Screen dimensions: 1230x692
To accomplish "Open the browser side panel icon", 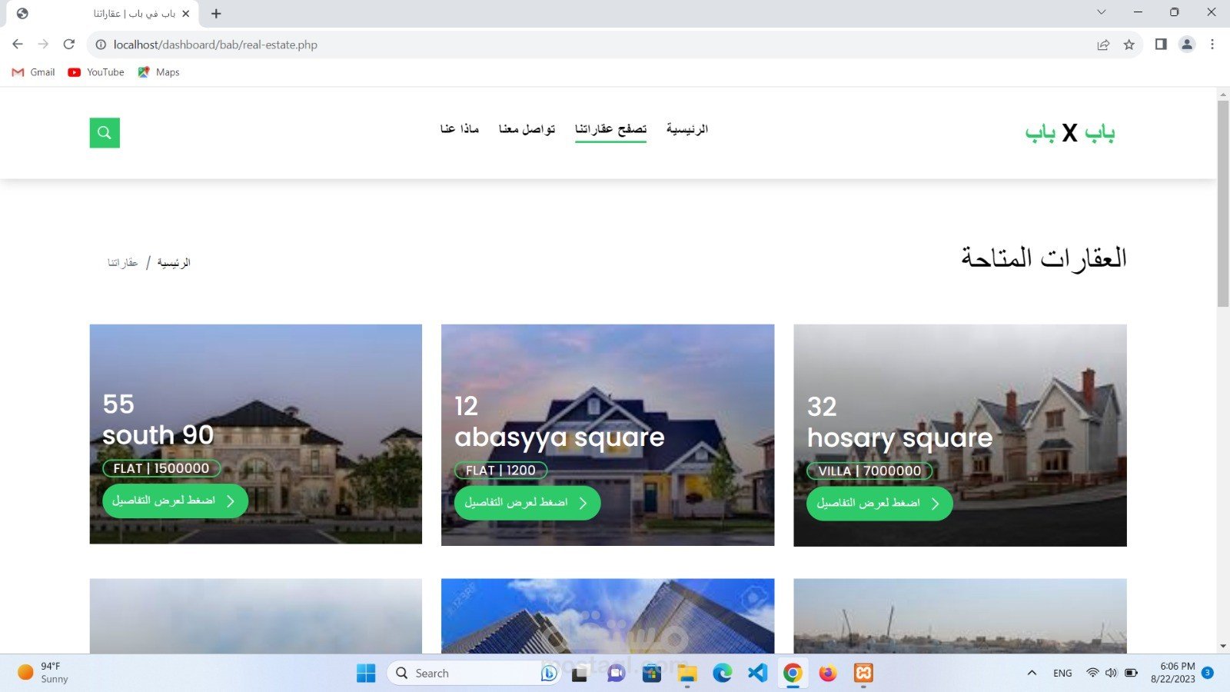I will [x=1161, y=45].
